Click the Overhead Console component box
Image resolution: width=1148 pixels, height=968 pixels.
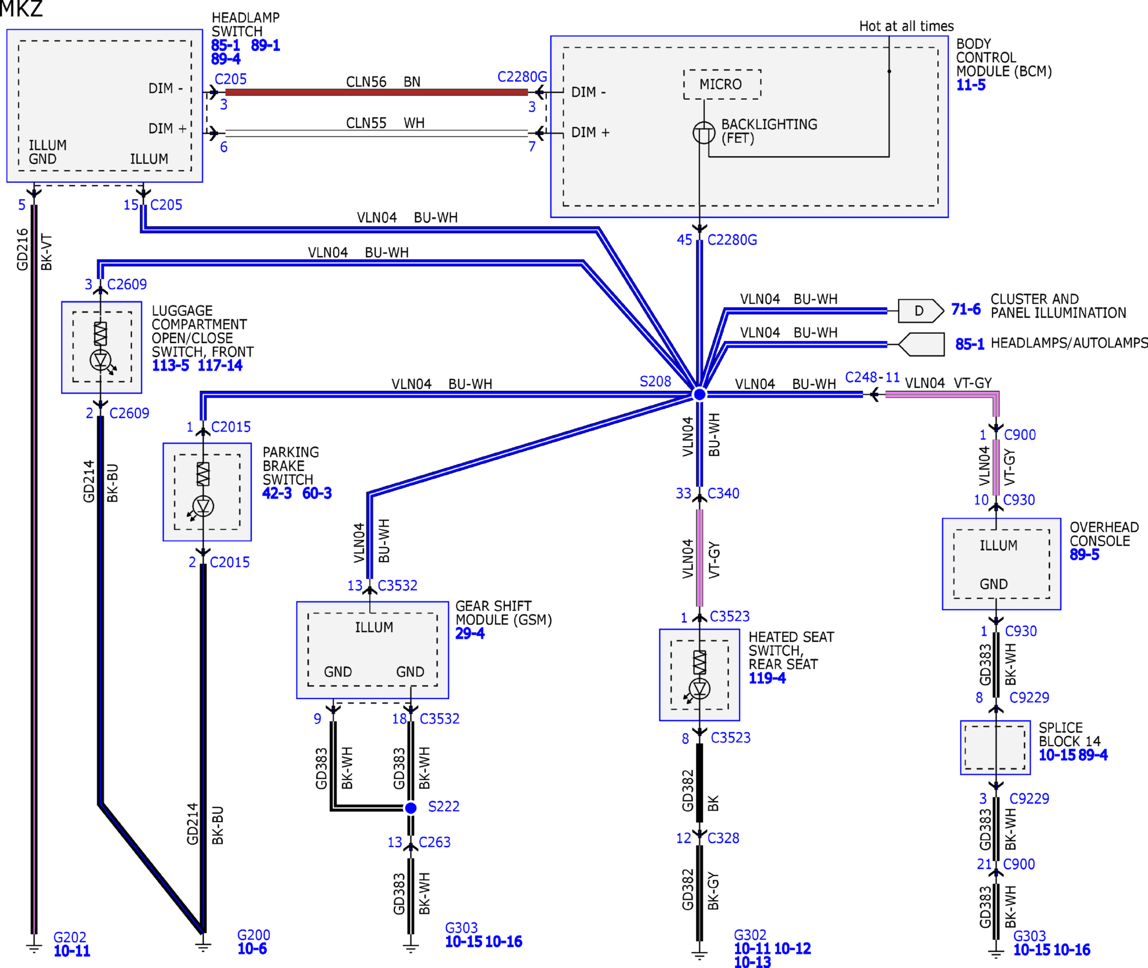click(1001, 564)
